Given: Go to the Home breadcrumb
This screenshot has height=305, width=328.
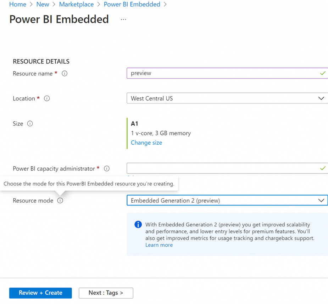Looking at the screenshot, I should [x=18, y=4].
